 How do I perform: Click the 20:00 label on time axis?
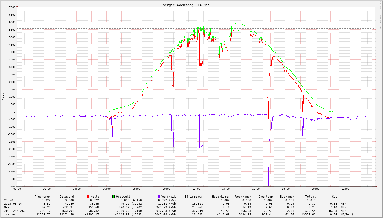click(315, 189)
